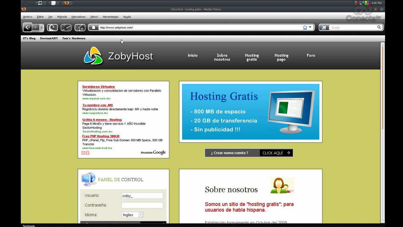Open the Servidores Virtuales ad link
Screen dimensions: 403x227
[99, 87]
